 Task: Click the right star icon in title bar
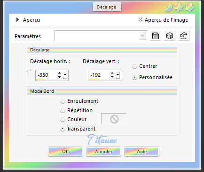(189, 8)
